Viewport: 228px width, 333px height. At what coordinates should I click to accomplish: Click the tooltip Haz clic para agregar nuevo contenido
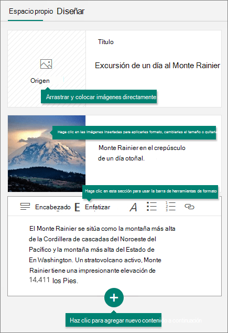(113, 320)
